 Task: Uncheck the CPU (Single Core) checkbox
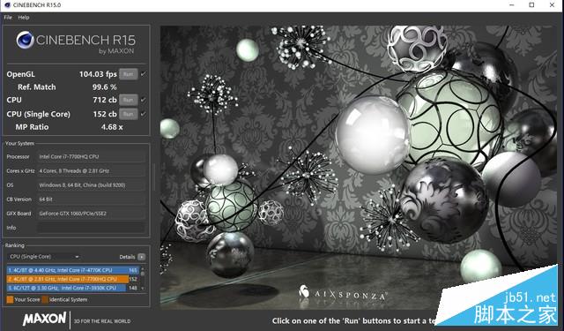pyautogui.click(x=143, y=114)
